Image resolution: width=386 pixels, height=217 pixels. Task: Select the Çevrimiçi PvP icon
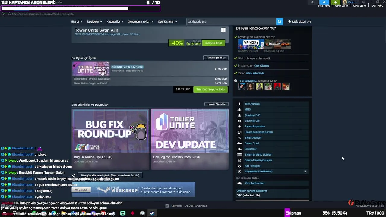click(239, 115)
